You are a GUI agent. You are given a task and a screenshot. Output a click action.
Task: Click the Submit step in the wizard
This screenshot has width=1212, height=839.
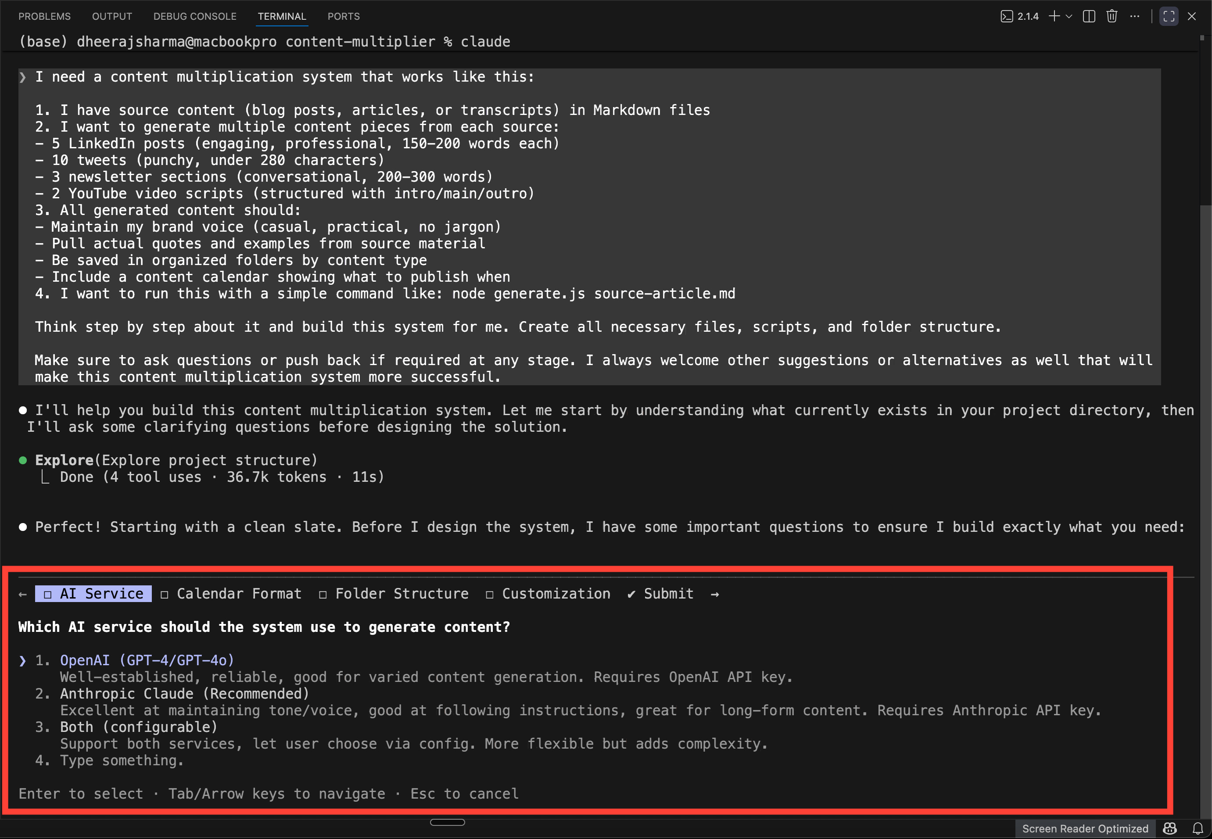click(661, 594)
